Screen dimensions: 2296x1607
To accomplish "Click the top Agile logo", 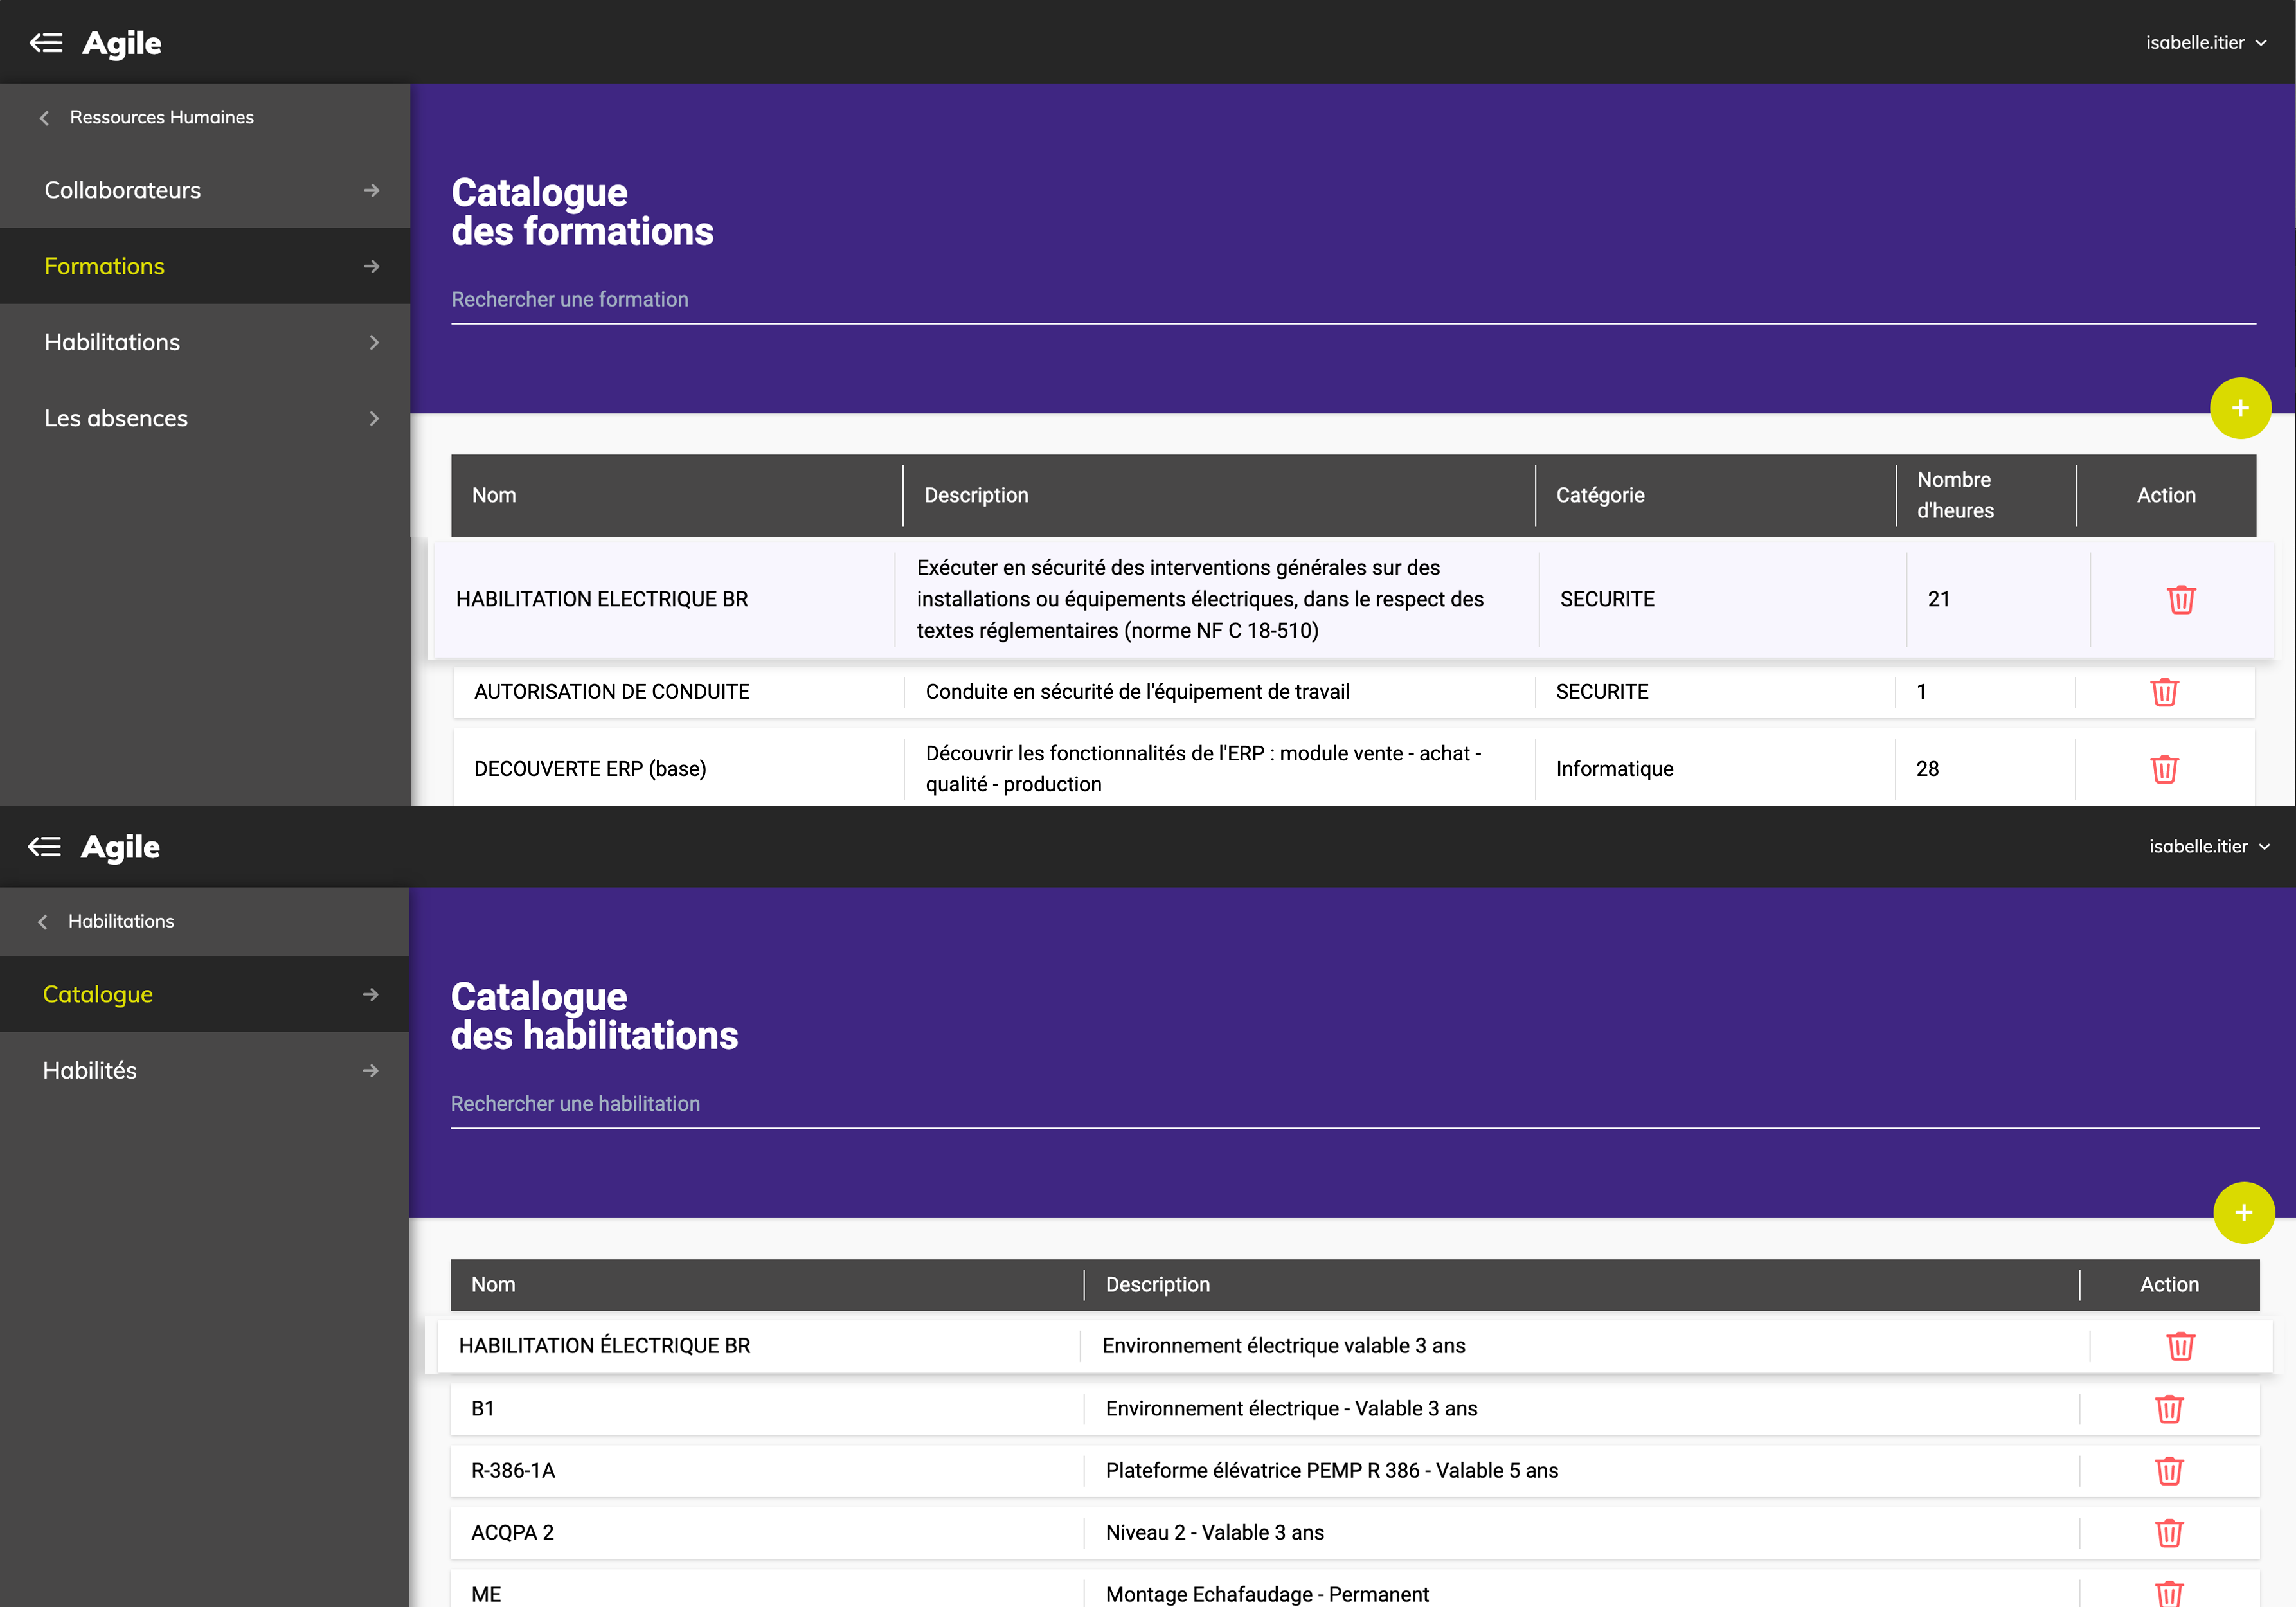I will pos(121,43).
